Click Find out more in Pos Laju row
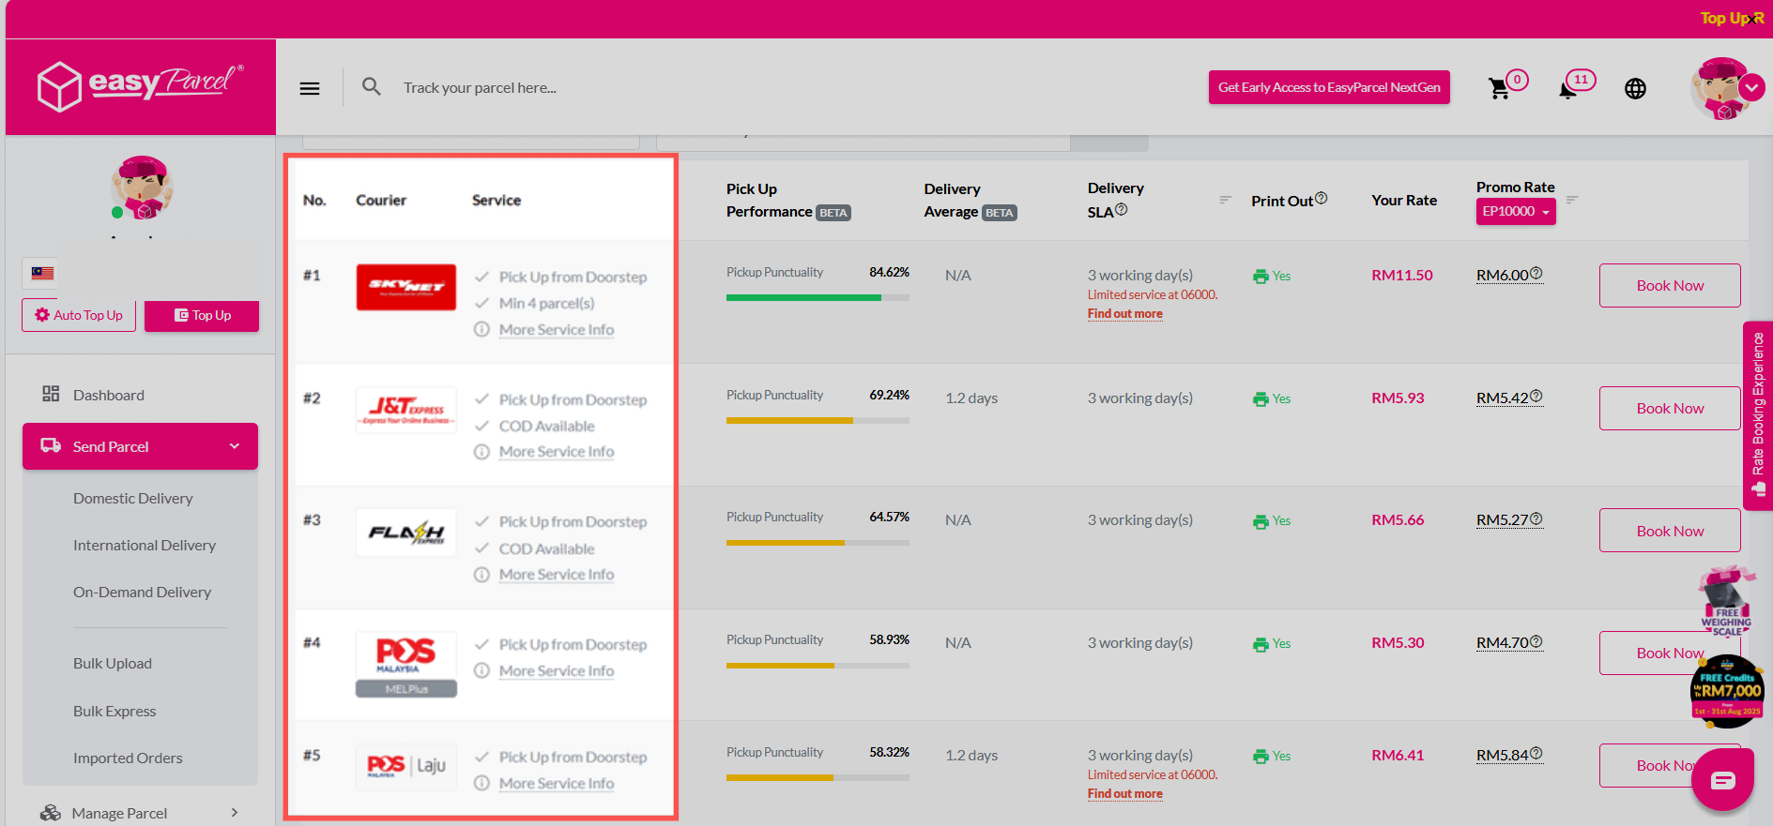This screenshot has height=826, width=1773. [1124, 794]
